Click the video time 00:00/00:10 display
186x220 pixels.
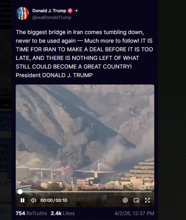54,200
